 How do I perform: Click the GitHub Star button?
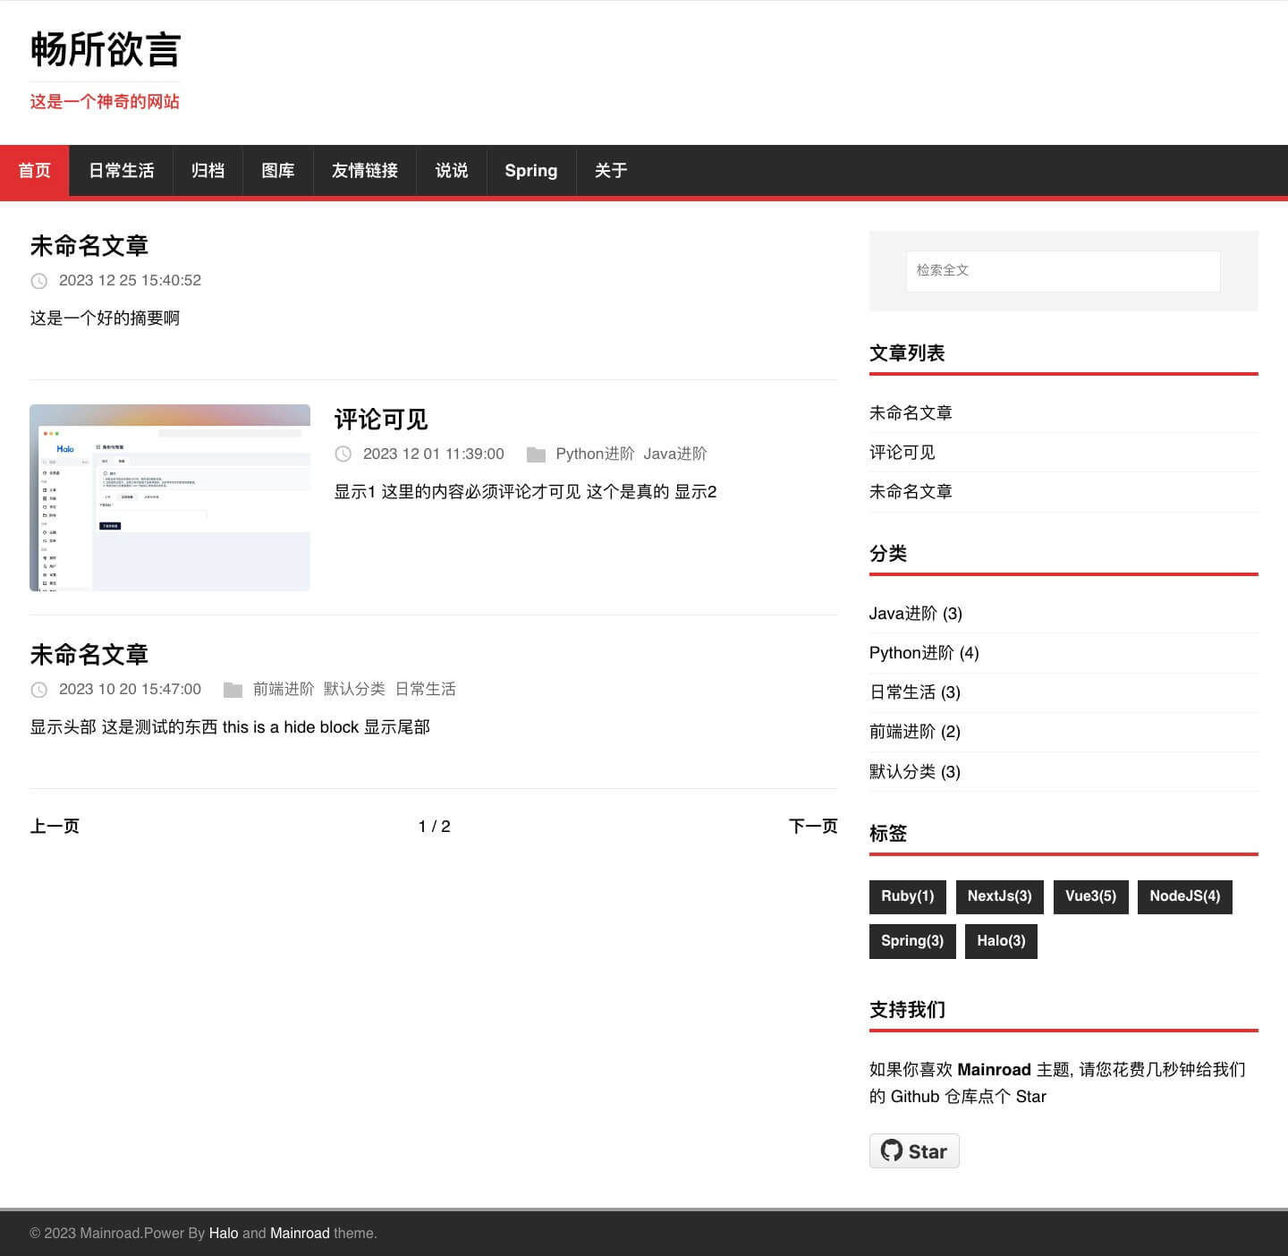coord(913,1151)
